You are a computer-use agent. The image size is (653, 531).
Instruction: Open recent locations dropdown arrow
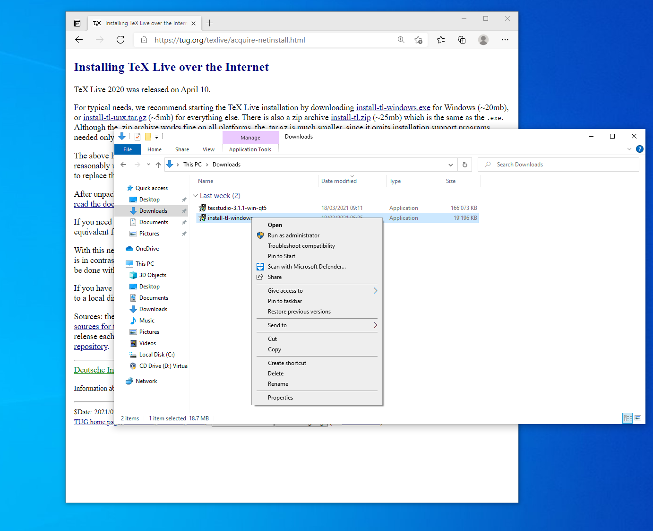(148, 165)
